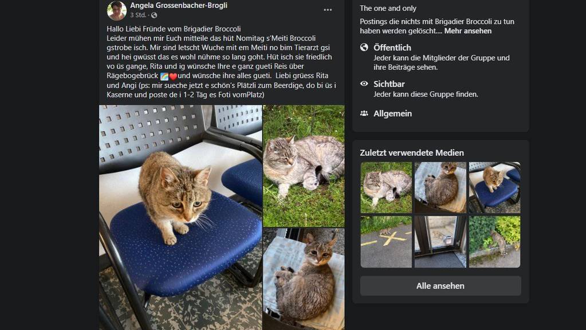Click the Öffentlich globe icon
The width and height of the screenshot is (586, 330).
(x=364, y=47)
